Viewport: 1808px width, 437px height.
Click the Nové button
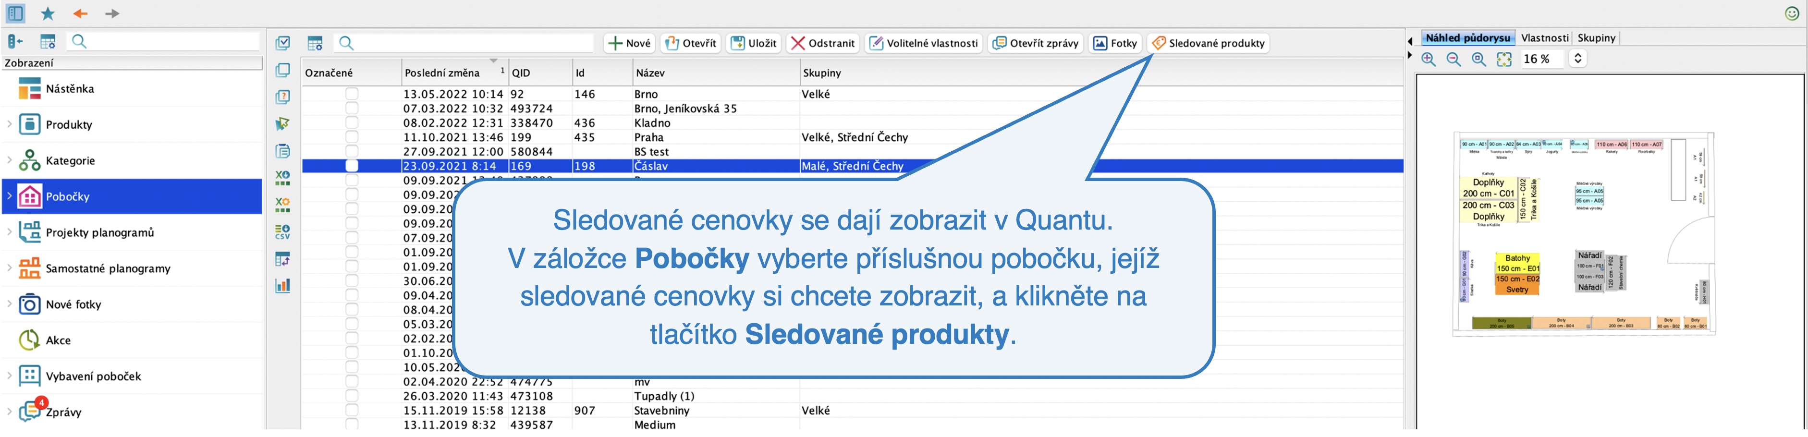tap(630, 43)
